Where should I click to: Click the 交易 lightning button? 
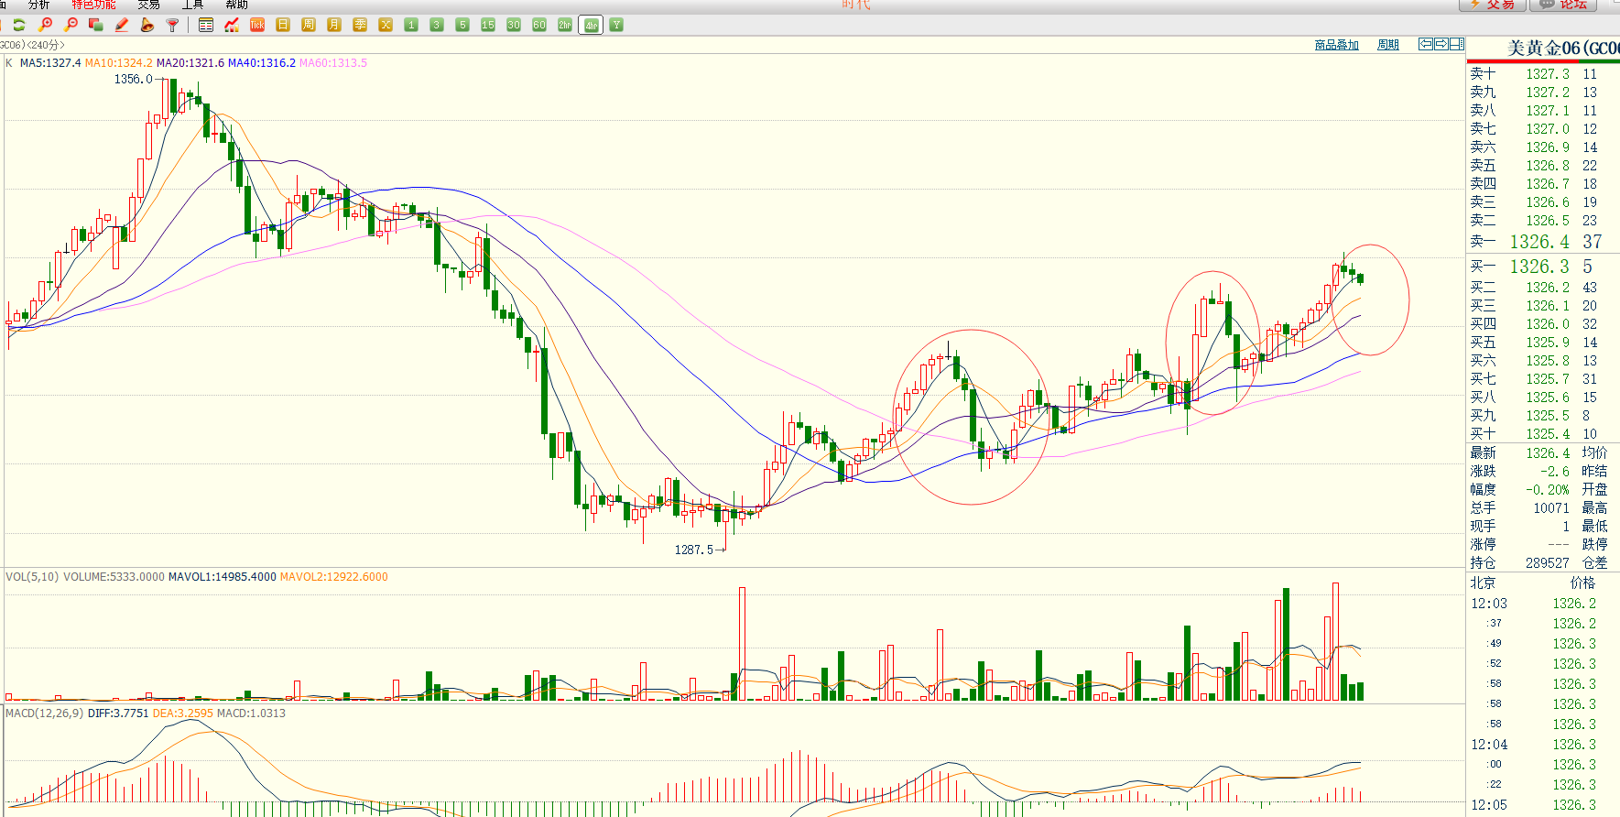pyautogui.click(x=1492, y=5)
